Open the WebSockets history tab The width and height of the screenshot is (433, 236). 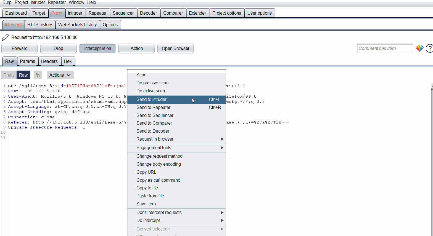point(78,25)
